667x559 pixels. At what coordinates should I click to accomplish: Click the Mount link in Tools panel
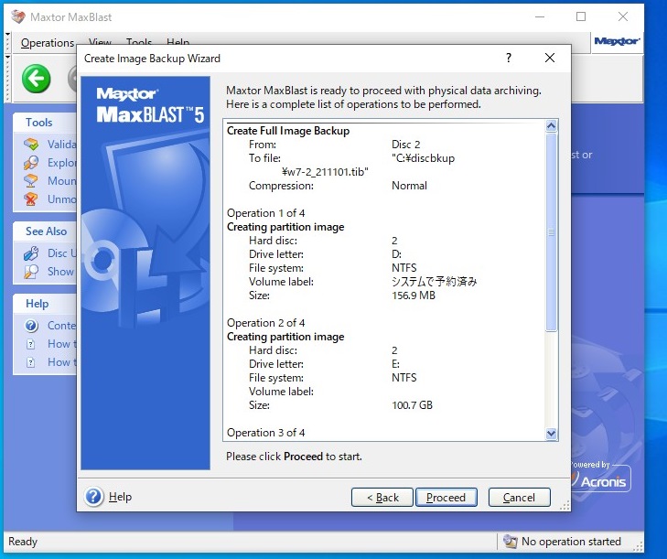point(62,181)
